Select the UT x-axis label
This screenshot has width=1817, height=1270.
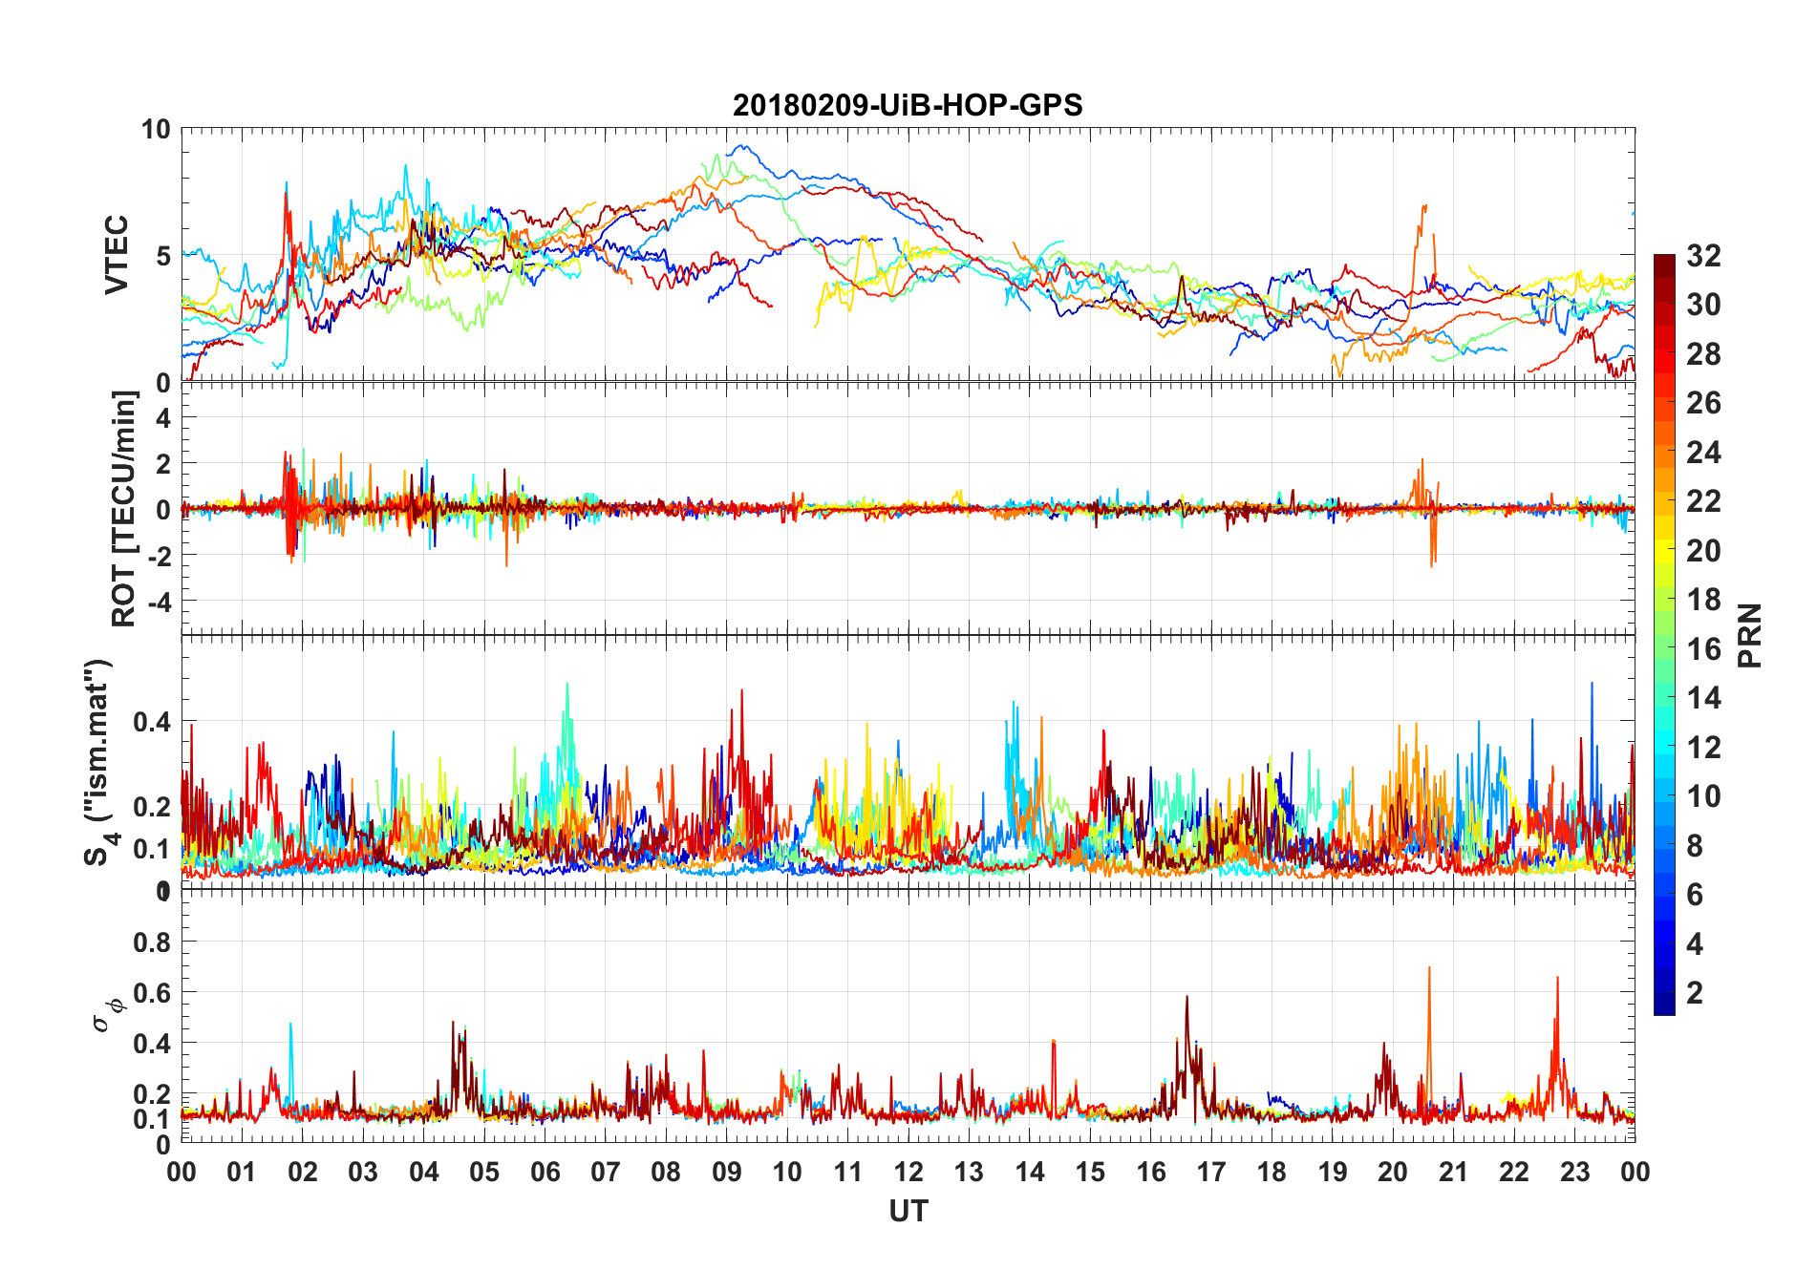(908, 1211)
